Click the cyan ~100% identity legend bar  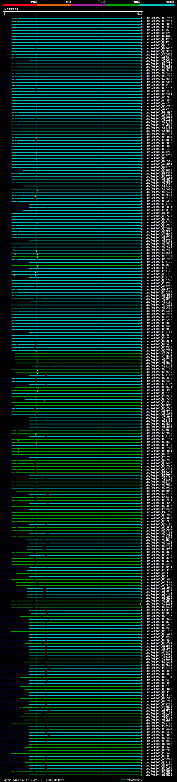pyautogui.click(x=157, y=5)
